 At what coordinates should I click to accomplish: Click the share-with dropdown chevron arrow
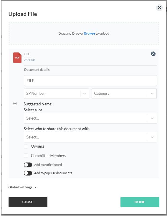[152, 137]
